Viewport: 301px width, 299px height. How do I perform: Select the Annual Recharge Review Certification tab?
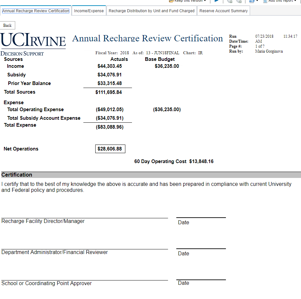click(x=36, y=11)
